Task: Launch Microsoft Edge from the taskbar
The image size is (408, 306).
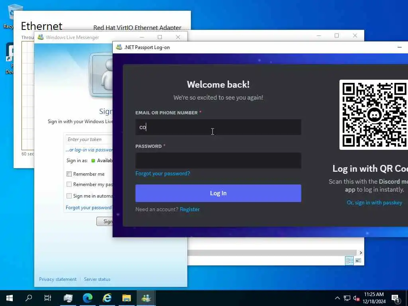Action: coord(88,298)
